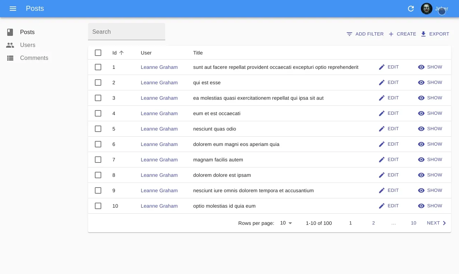Open the Rows per page dropdown
This screenshot has height=274, width=459.
pos(286,223)
